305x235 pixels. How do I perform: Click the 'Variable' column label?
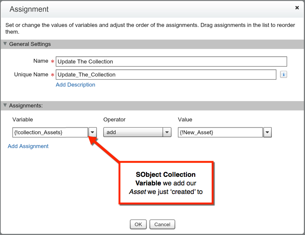23,120
